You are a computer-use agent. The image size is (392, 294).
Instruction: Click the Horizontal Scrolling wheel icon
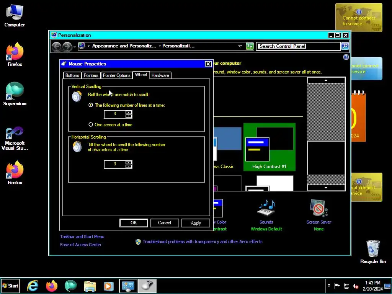(x=77, y=147)
